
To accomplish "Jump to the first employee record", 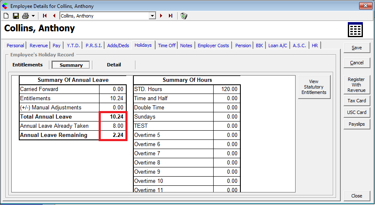I will [x=45, y=16].
